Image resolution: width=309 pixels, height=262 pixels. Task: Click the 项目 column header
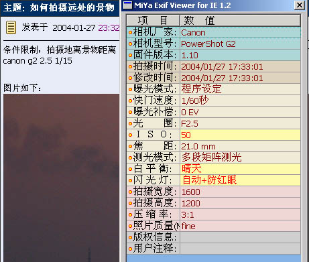[153, 21]
